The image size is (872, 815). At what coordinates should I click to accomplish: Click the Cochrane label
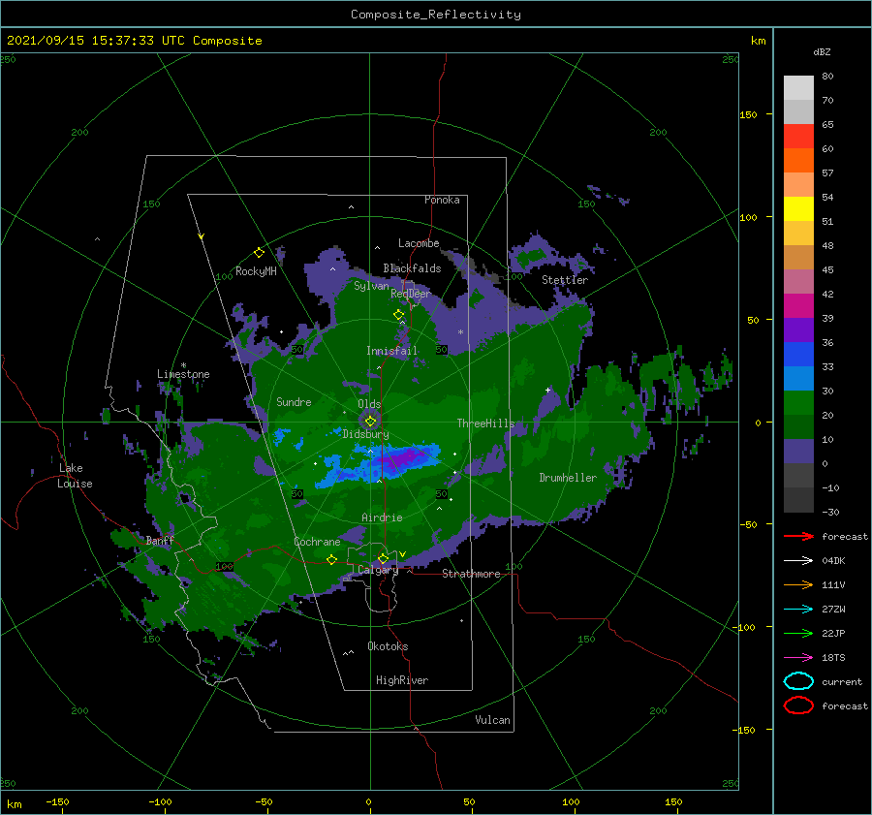[x=317, y=542]
